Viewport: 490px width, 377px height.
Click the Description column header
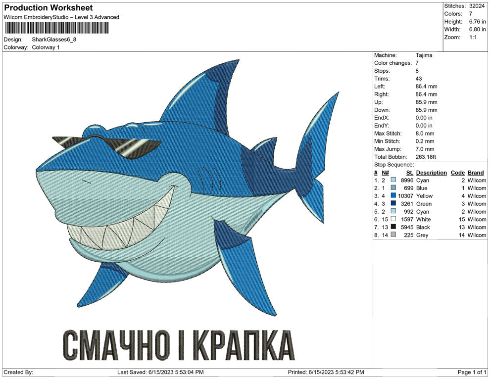(x=431, y=173)
